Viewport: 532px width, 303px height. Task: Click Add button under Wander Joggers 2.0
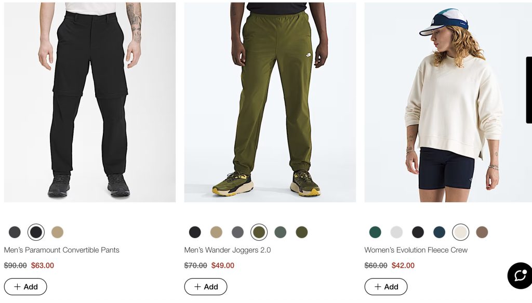206,287
